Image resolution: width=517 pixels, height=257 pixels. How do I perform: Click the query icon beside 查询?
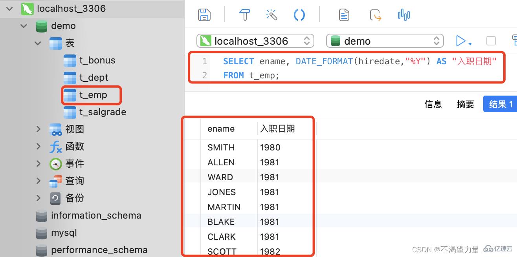pos(55,181)
